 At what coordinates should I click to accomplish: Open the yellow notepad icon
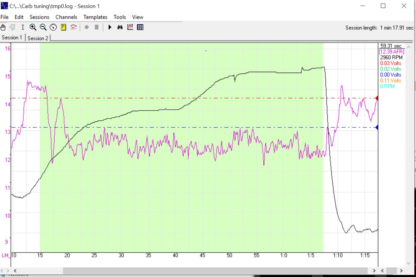[x=63, y=27]
